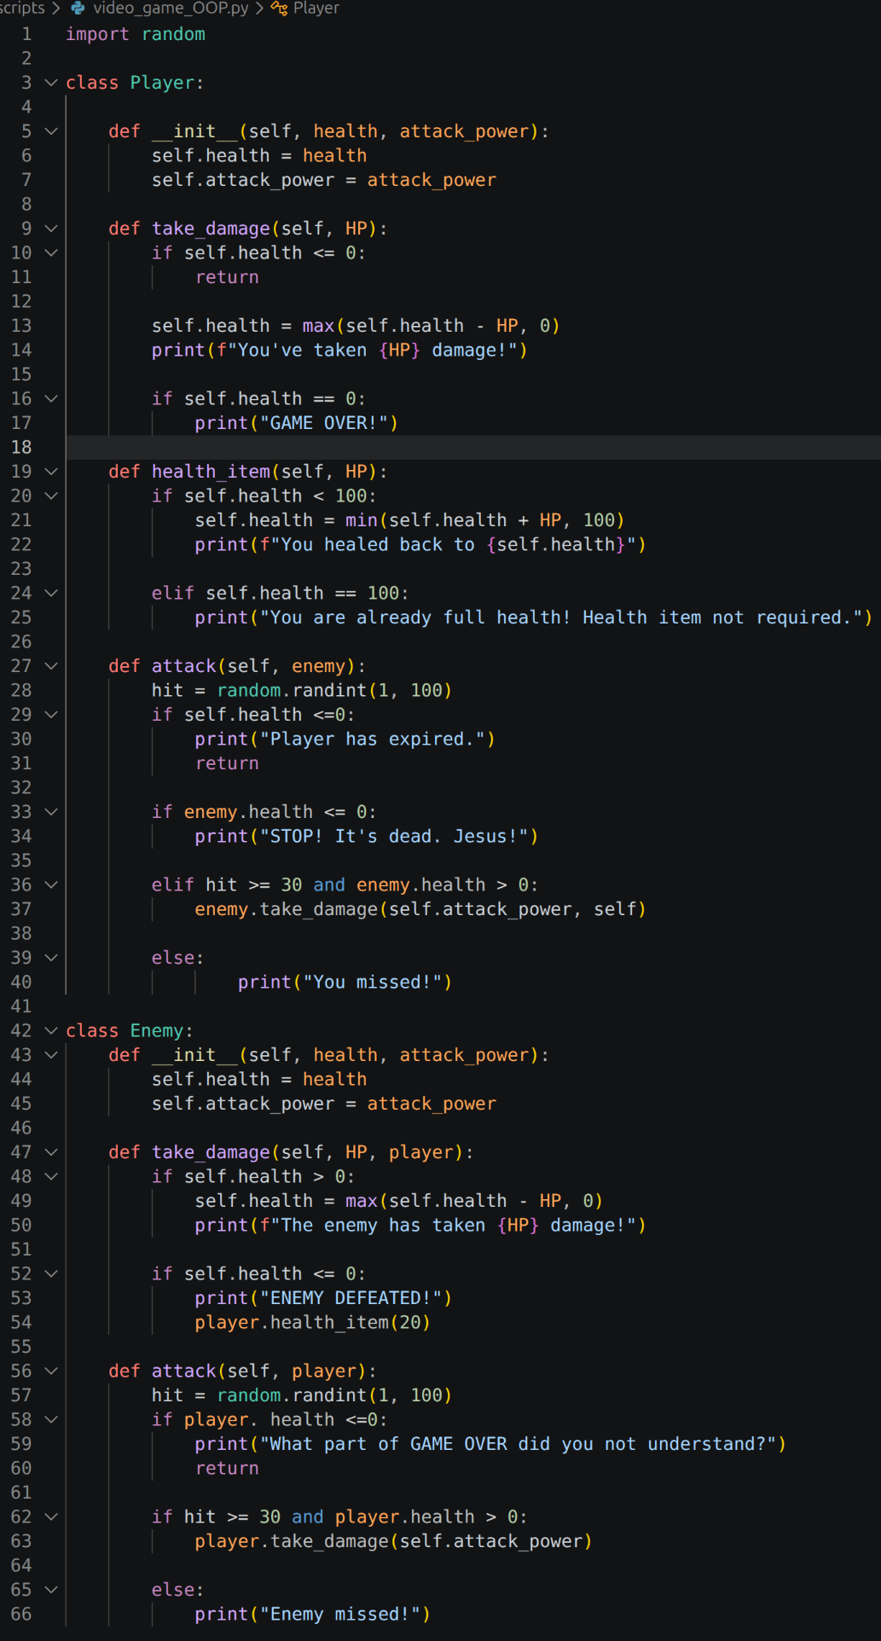The width and height of the screenshot is (881, 1641).
Task: Fold the player health check at line 58
Action: point(51,1419)
